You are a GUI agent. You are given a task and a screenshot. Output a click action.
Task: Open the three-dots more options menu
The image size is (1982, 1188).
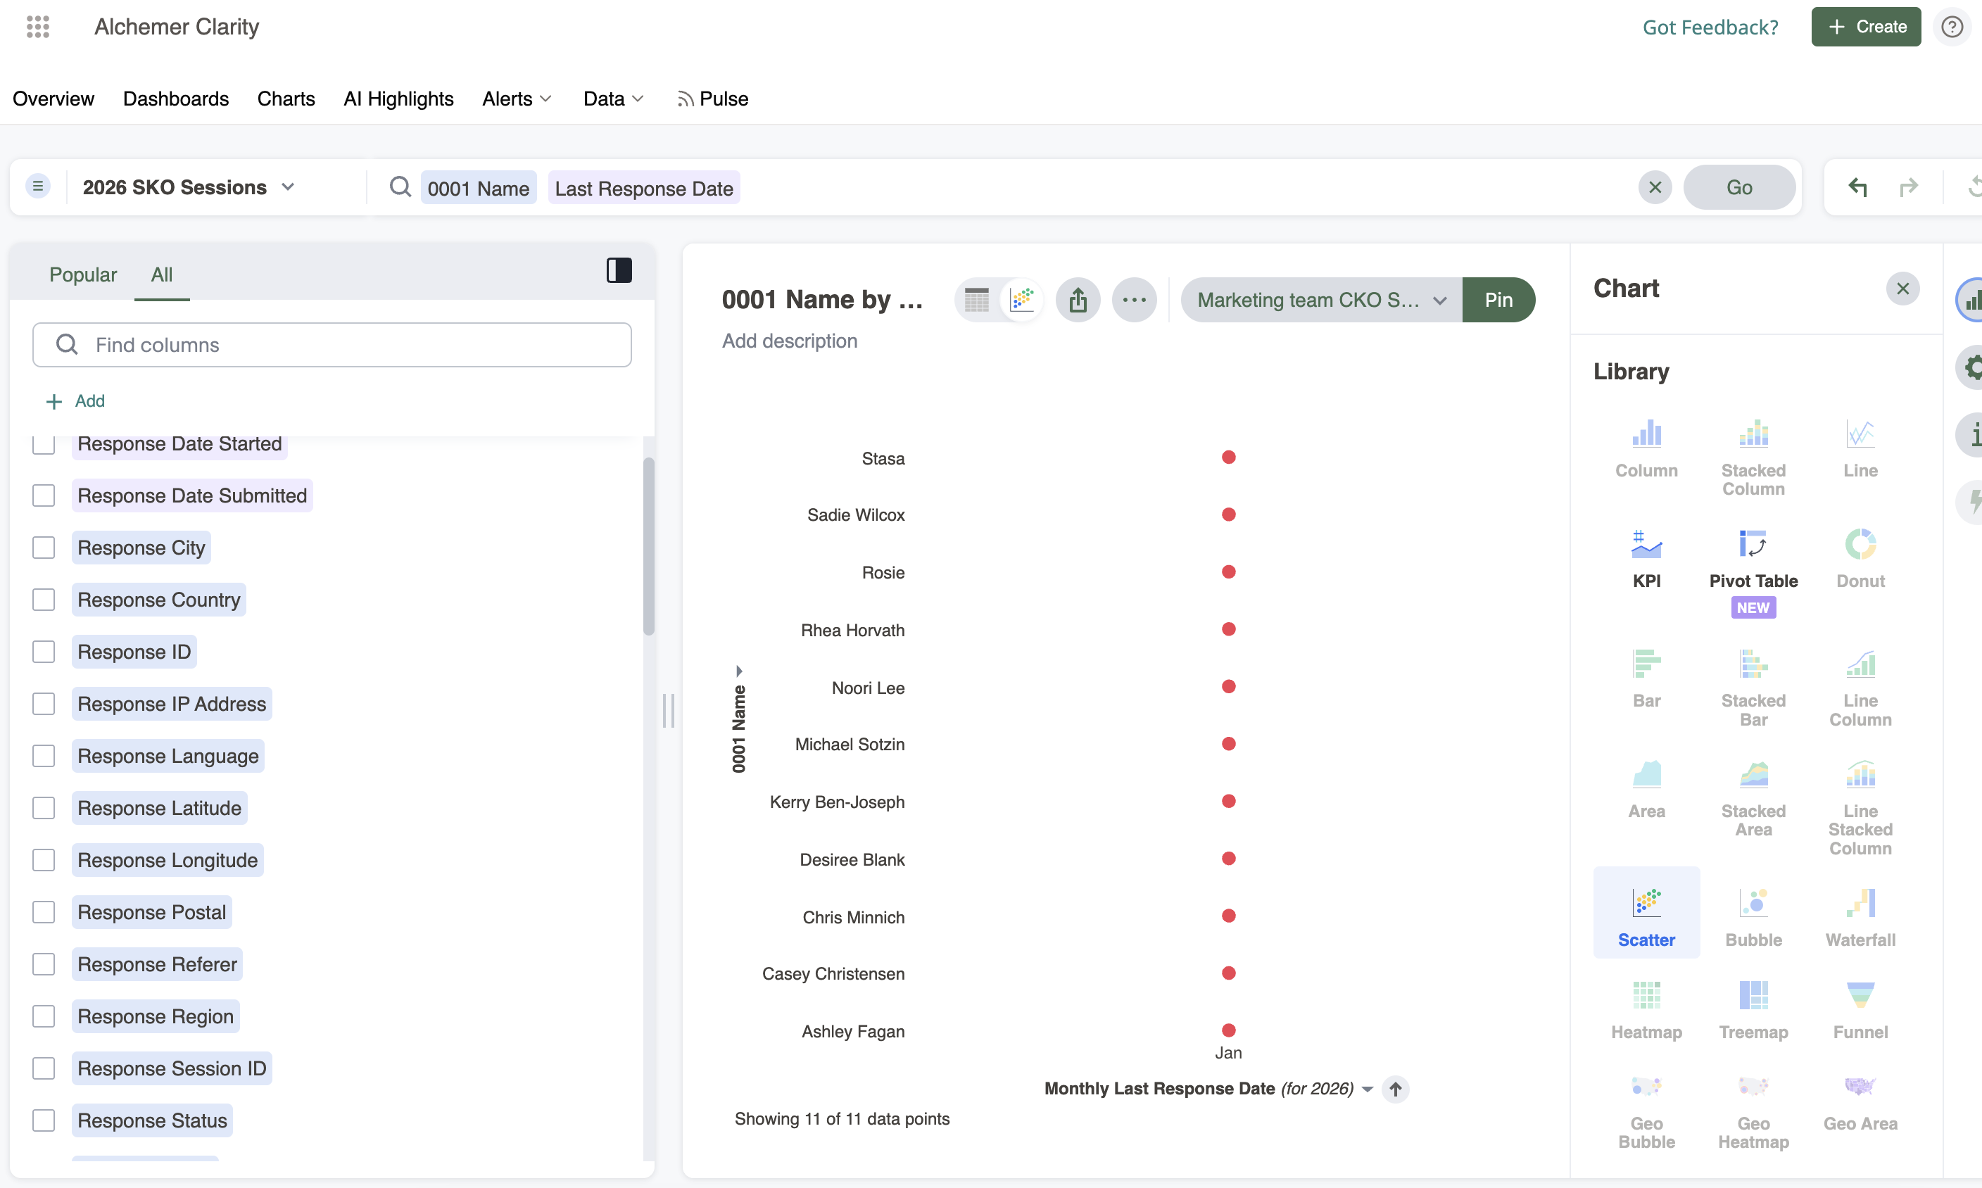point(1133,301)
